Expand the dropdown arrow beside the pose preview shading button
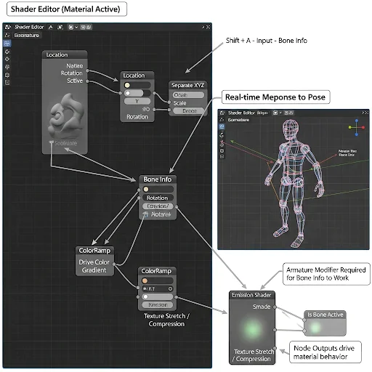The width and height of the screenshot is (372, 372). [280, 113]
